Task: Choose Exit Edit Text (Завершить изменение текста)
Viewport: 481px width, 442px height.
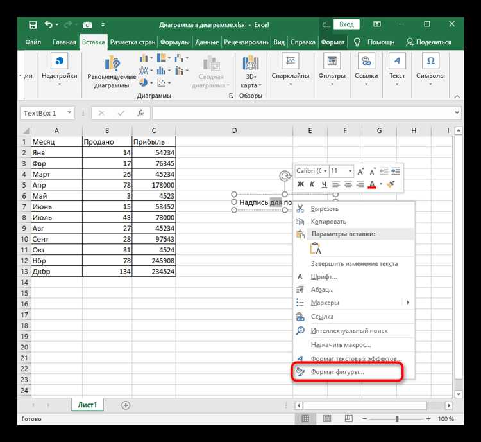Action: coord(353,264)
